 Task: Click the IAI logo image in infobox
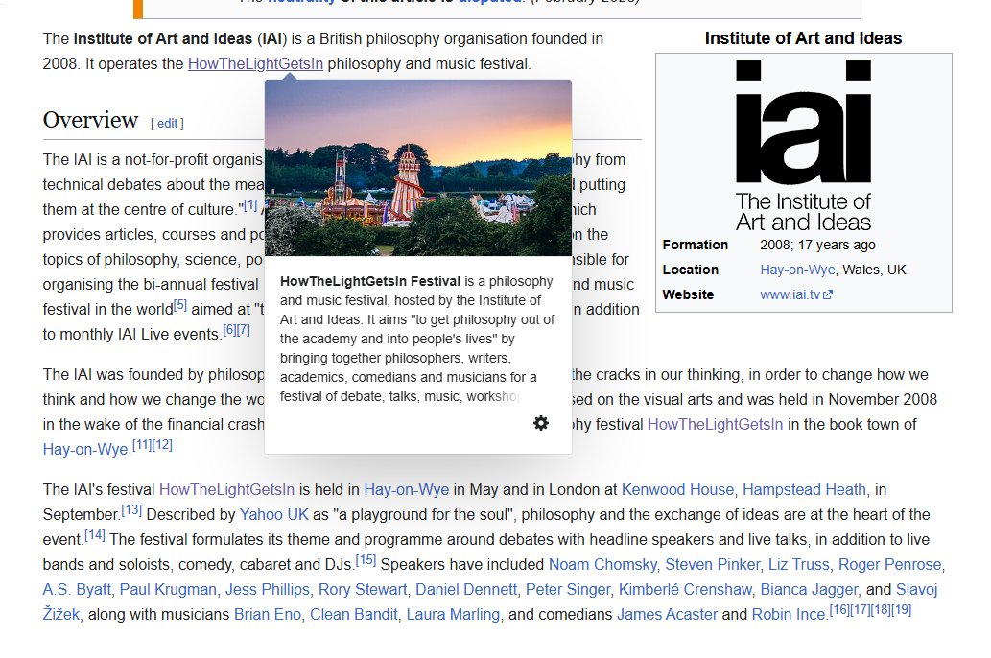[803, 146]
